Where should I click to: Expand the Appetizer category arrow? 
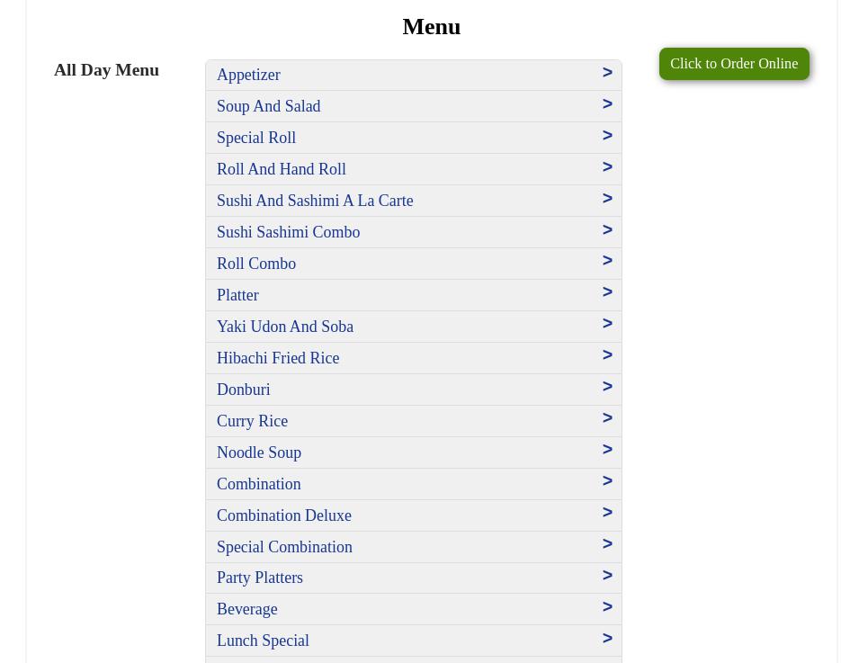click(607, 73)
